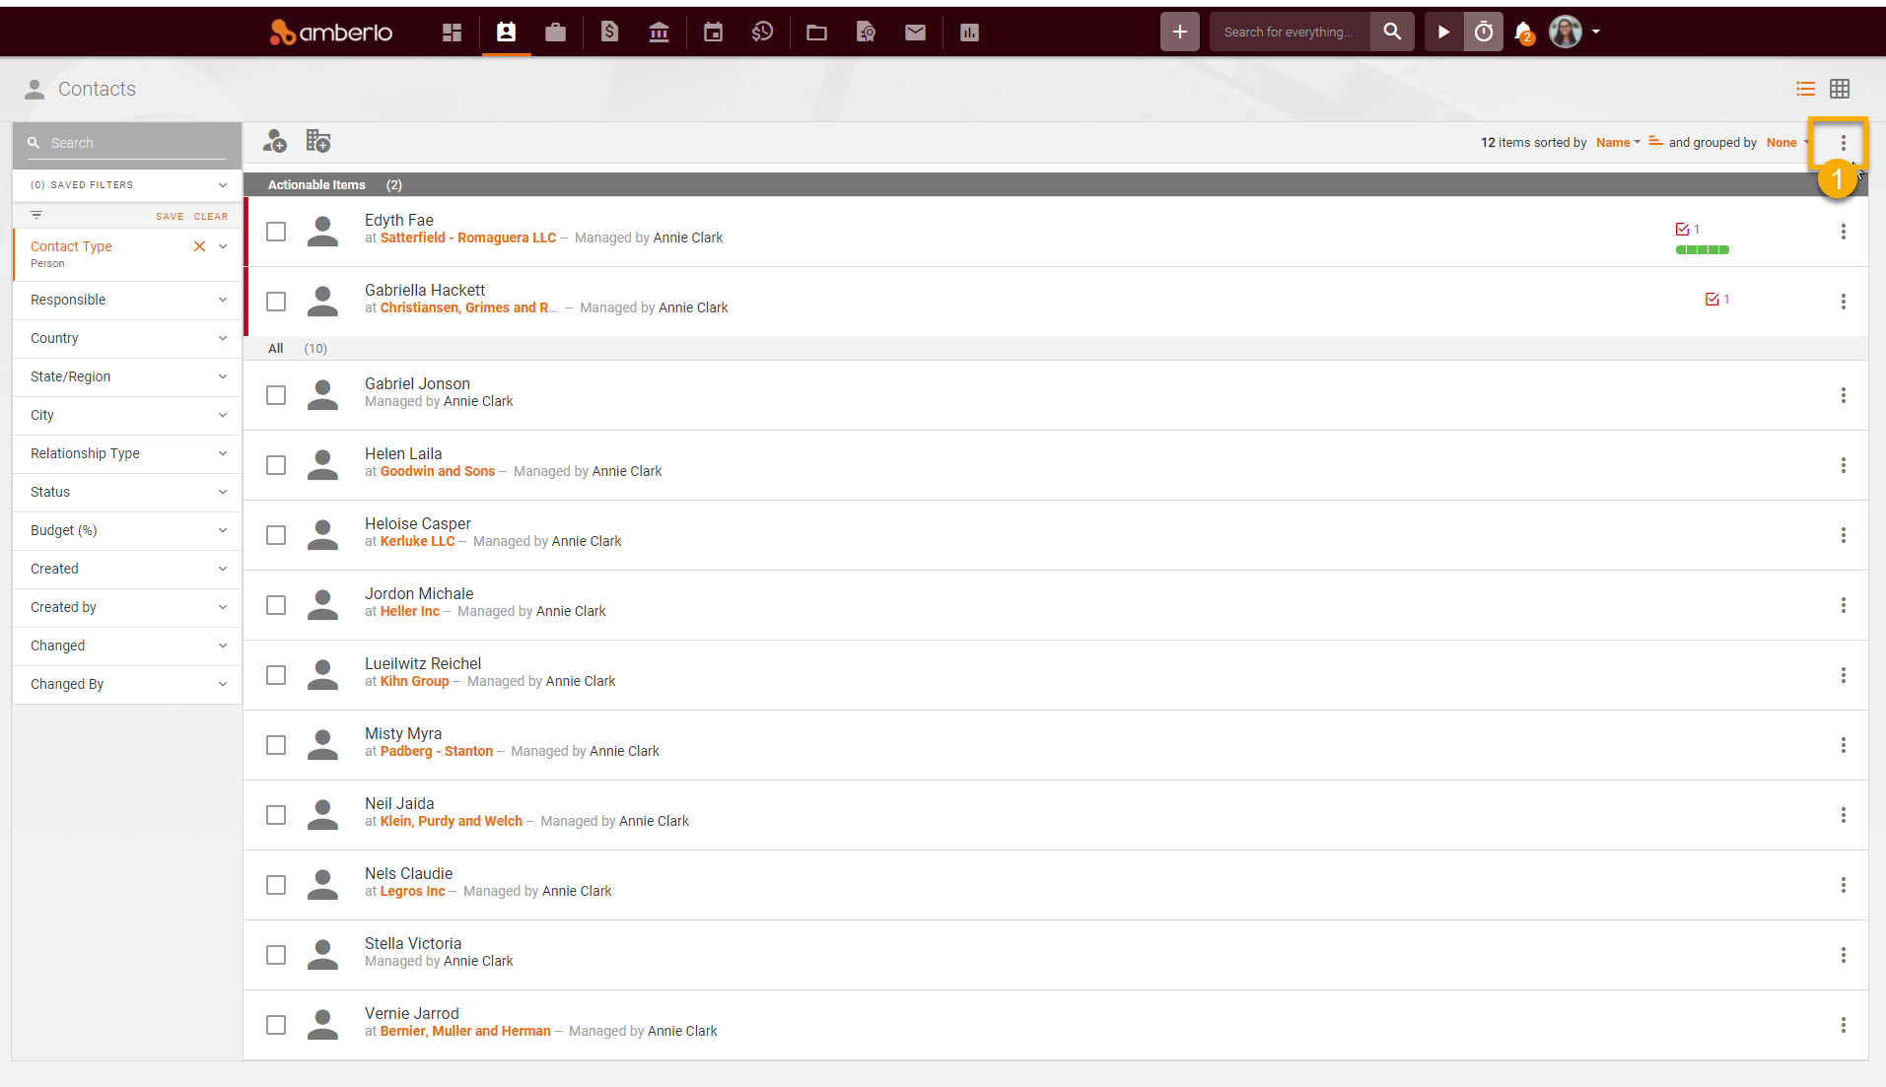1886x1087 pixels.
Task: Expand the Budget (%) filter
Action: point(127,530)
